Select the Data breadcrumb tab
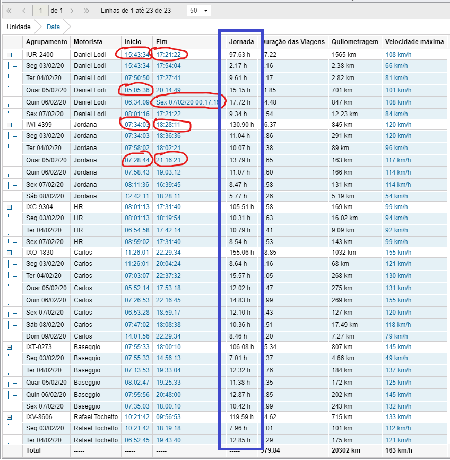The width and height of the screenshot is (450, 460). [x=53, y=27]
